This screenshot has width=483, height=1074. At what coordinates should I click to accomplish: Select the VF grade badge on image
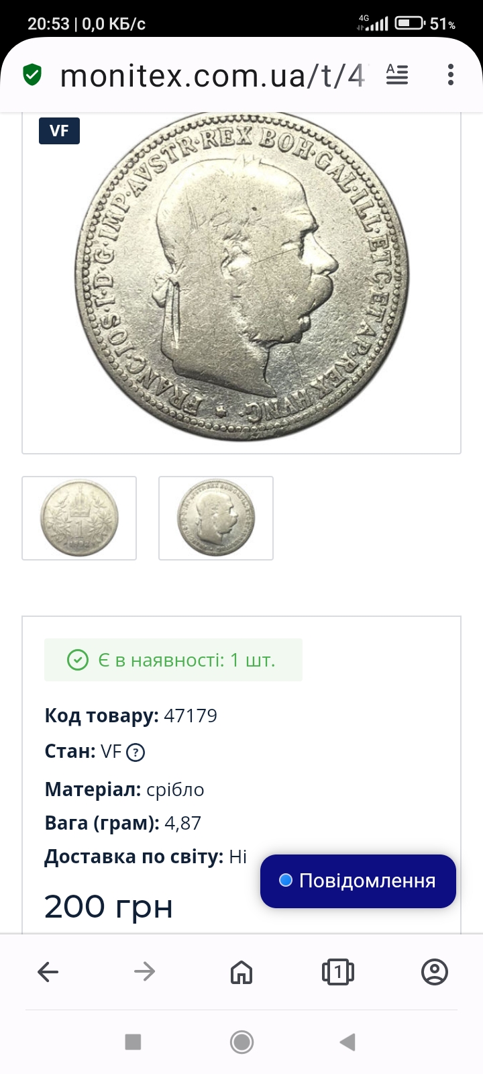(60, 131)
